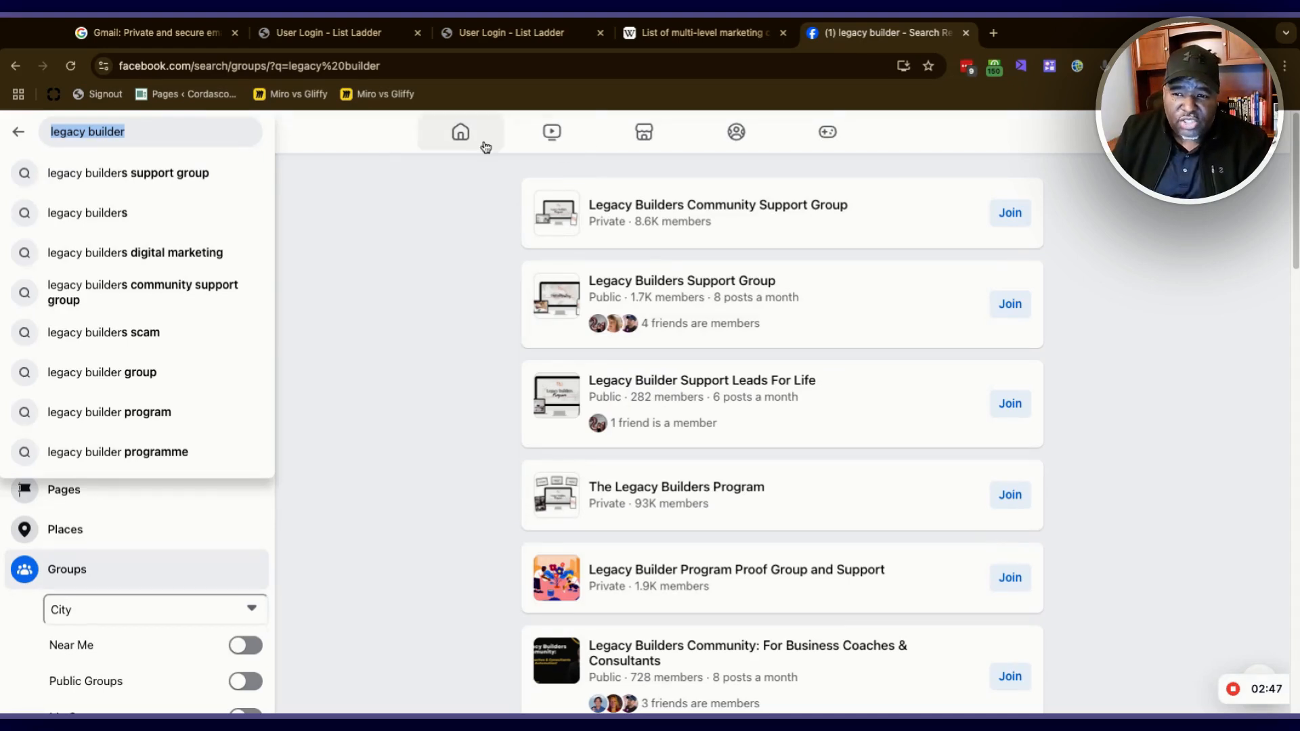The height and width of the screenshot is (731, 1300).
Task: Switch to first User Login - List Ladder tab
Action: point(329,32)
